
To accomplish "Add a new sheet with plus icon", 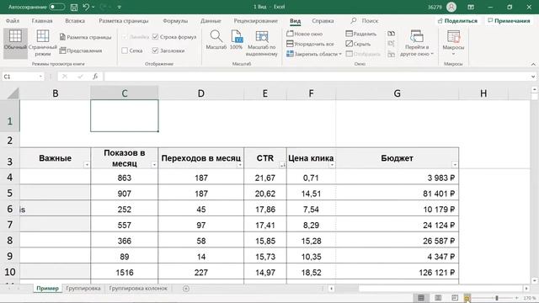I will click(x=186, y=289).
